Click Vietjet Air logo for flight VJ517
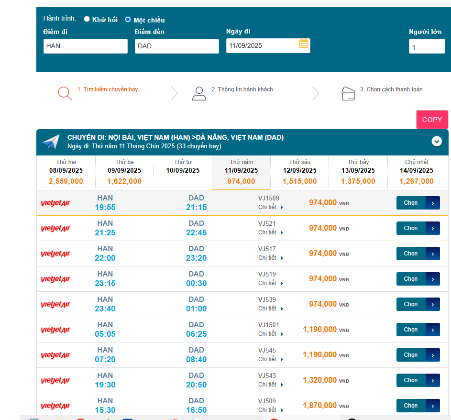This screenshot has width=451, height=420. pos(55,254)
